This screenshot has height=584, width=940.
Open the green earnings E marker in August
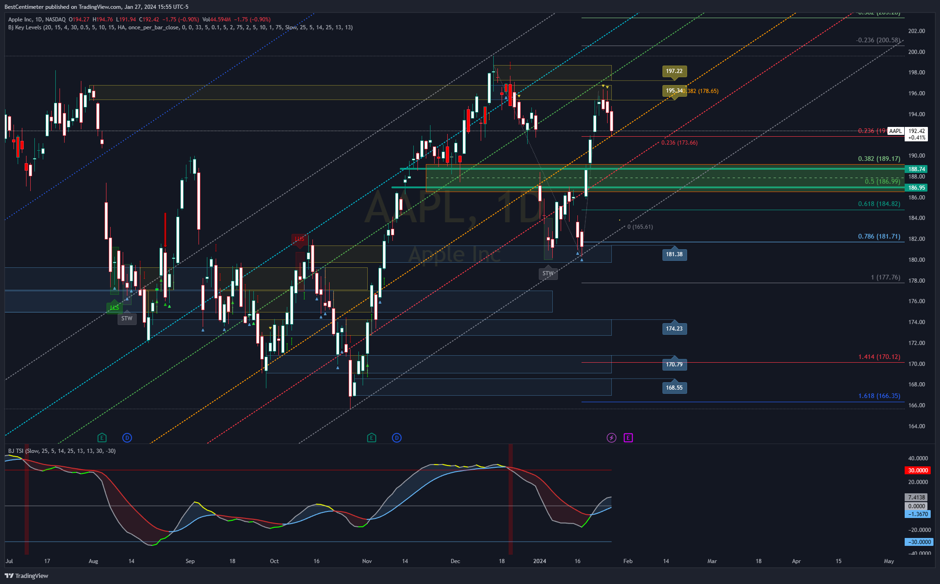click(102, 438)
